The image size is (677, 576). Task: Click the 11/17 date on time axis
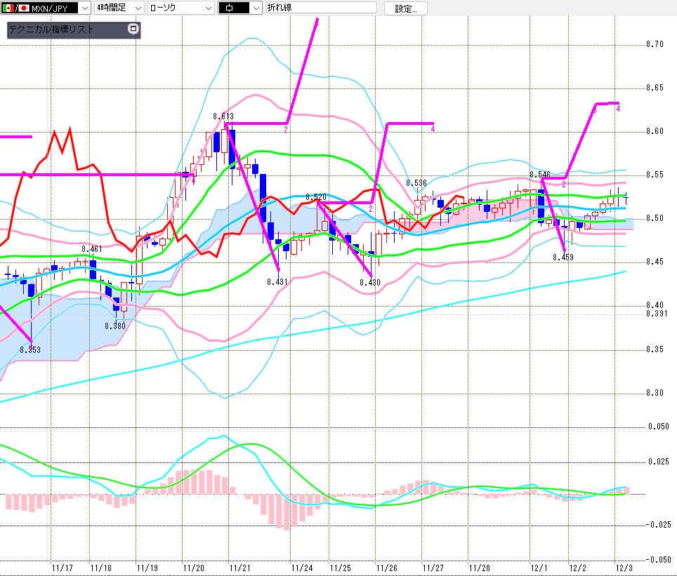(x=63, y=567)
